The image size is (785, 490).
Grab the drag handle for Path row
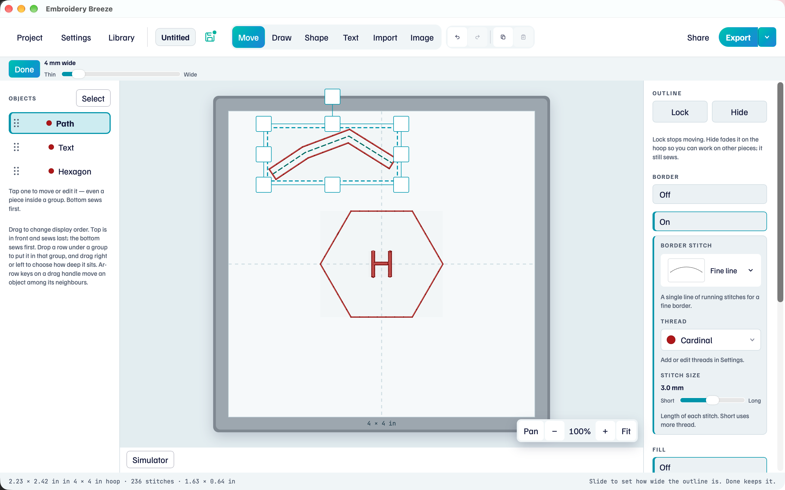point(16,123)
